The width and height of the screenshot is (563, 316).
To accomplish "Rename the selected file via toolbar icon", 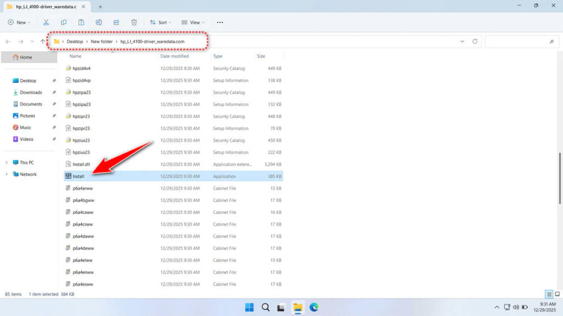I will [x=99, y=22].
